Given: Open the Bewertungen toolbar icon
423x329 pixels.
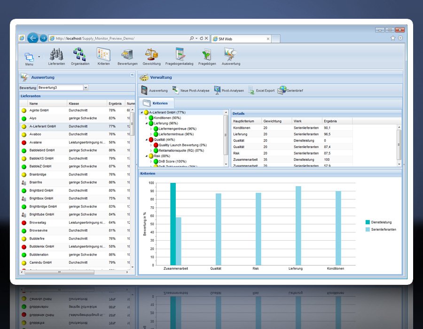Looking at the screenshot, I should pyautogui.click(x=127, y=54).
